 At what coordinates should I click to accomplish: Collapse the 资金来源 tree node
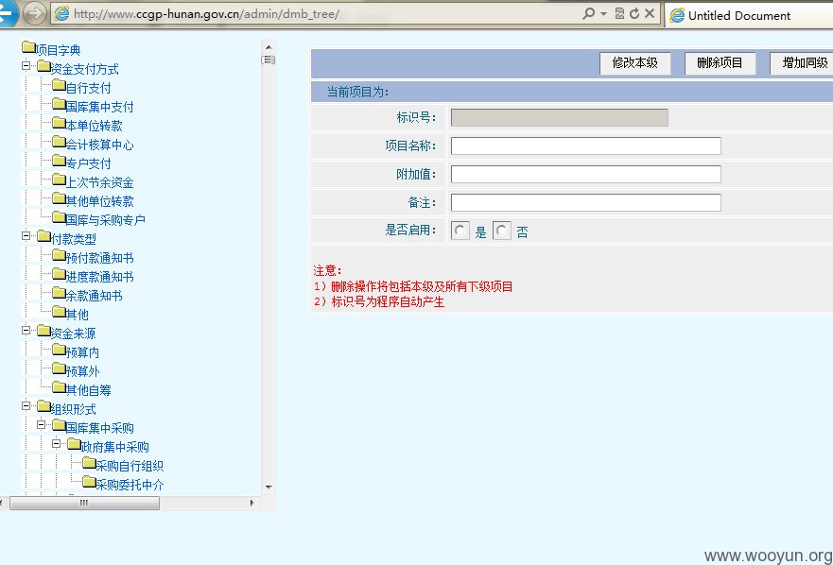pyautogui.click(x=26, y=331)
